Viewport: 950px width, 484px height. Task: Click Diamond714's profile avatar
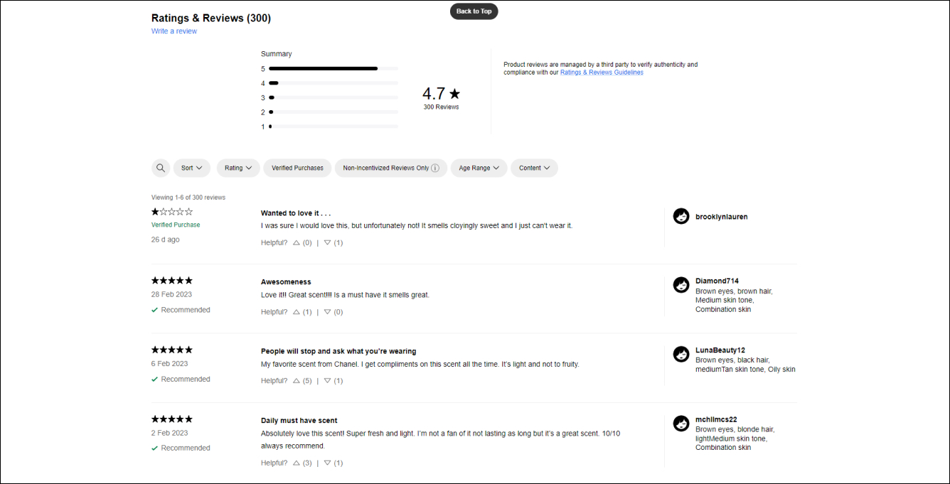(x=681, y=285)
